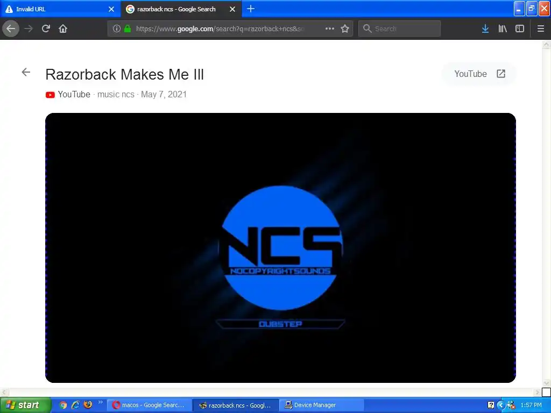This screenshot has height=413, width=551.
Task: Expand quick launch chevron overflow
Action: (100, 402)
